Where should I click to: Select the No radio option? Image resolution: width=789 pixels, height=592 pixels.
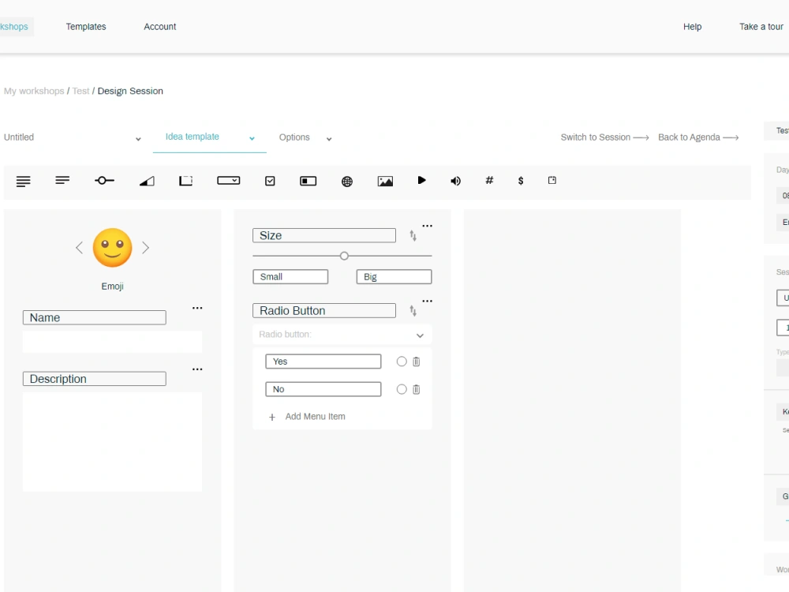(402, 389)
